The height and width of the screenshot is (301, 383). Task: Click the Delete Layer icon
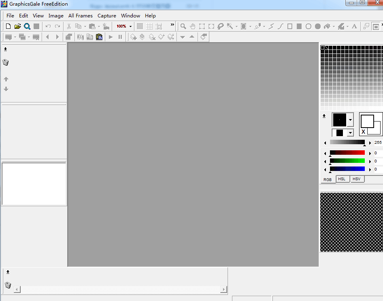click(x=152, y=37)
